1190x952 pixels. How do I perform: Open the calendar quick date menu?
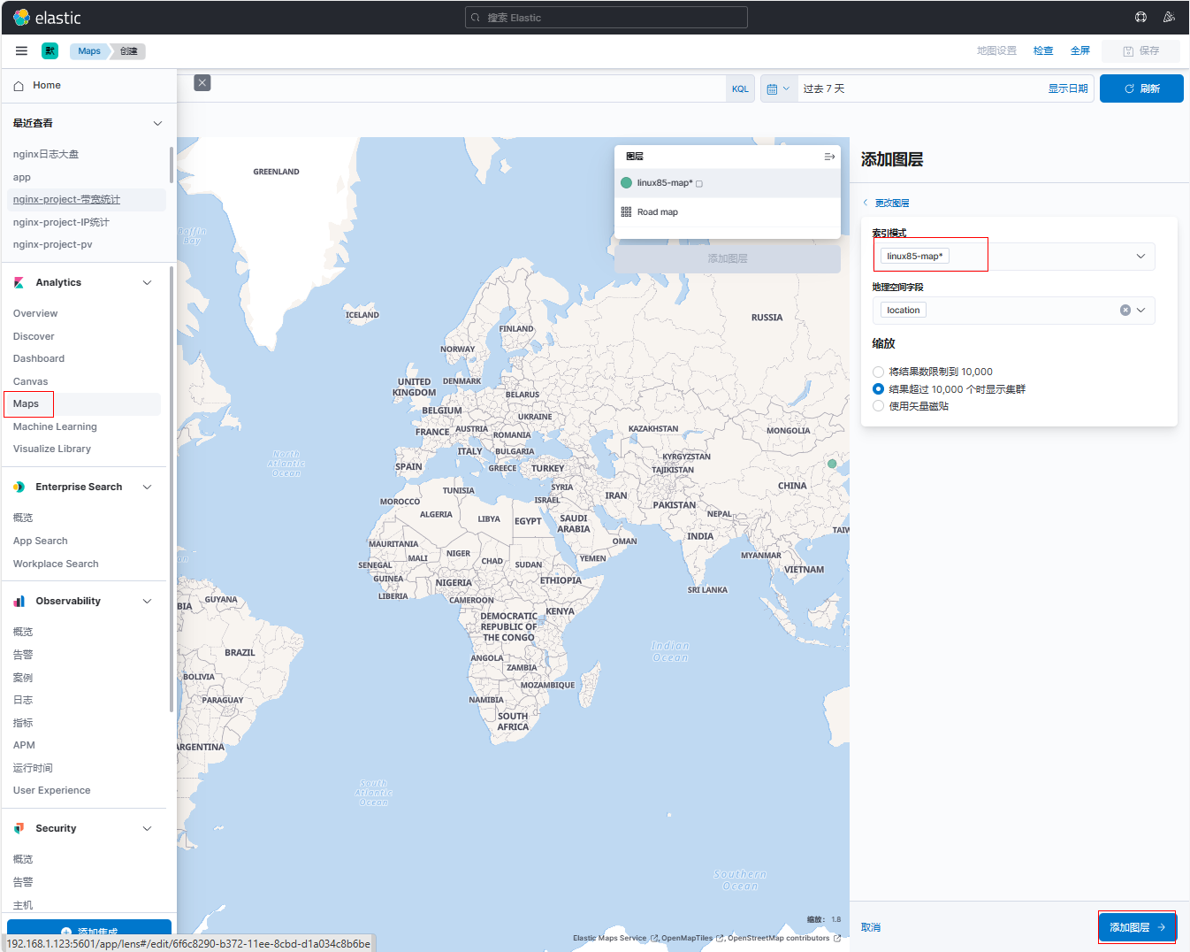[x=777, y=88]
